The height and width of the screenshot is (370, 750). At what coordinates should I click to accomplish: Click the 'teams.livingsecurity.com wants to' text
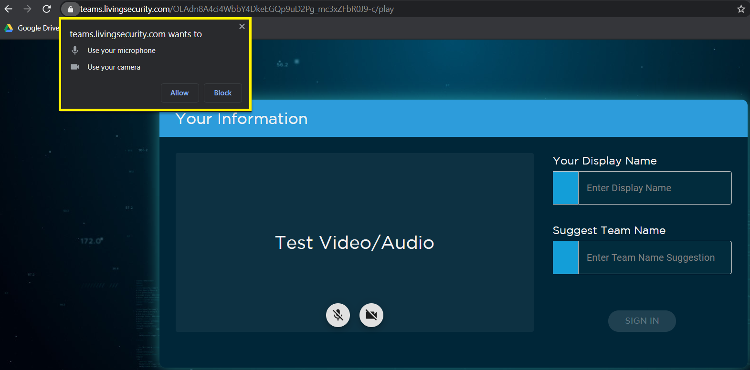136,34
